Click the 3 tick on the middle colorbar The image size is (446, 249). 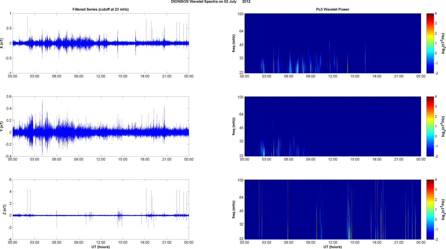click(436, 107)
